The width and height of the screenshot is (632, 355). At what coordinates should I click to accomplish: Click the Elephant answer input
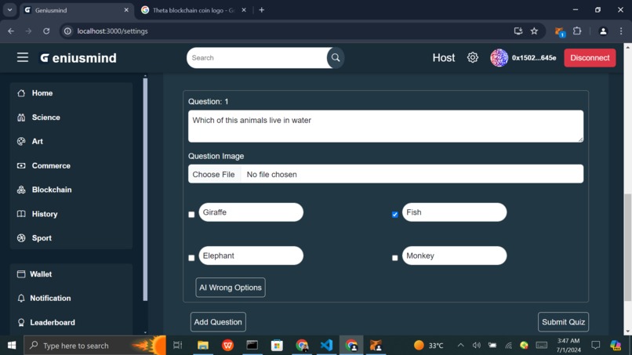coord(251,255)
